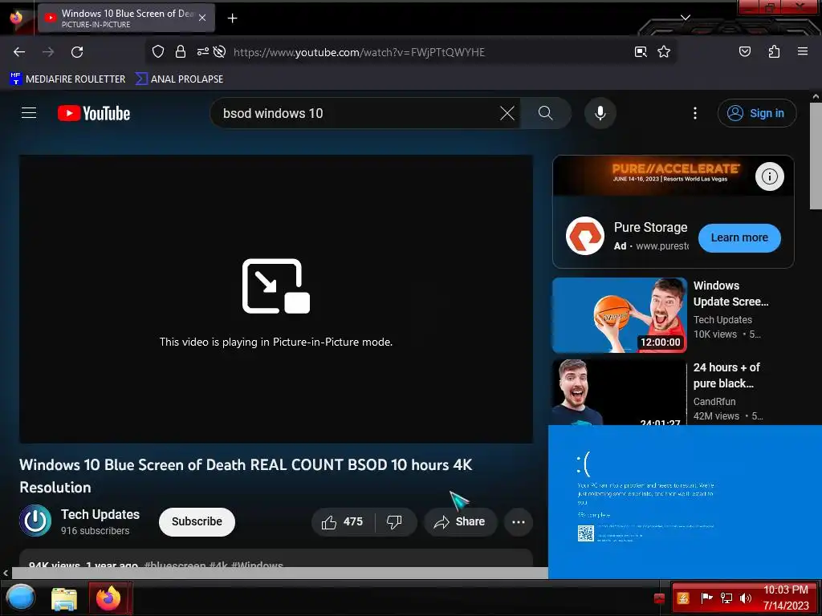Click the Sign in button
This screenshot has width=822, height=616.
coord(756,113)
